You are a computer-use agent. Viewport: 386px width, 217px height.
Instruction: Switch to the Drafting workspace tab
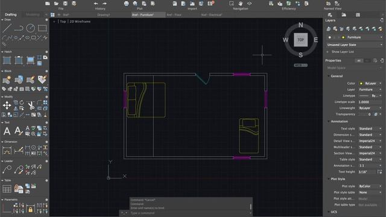11,14
